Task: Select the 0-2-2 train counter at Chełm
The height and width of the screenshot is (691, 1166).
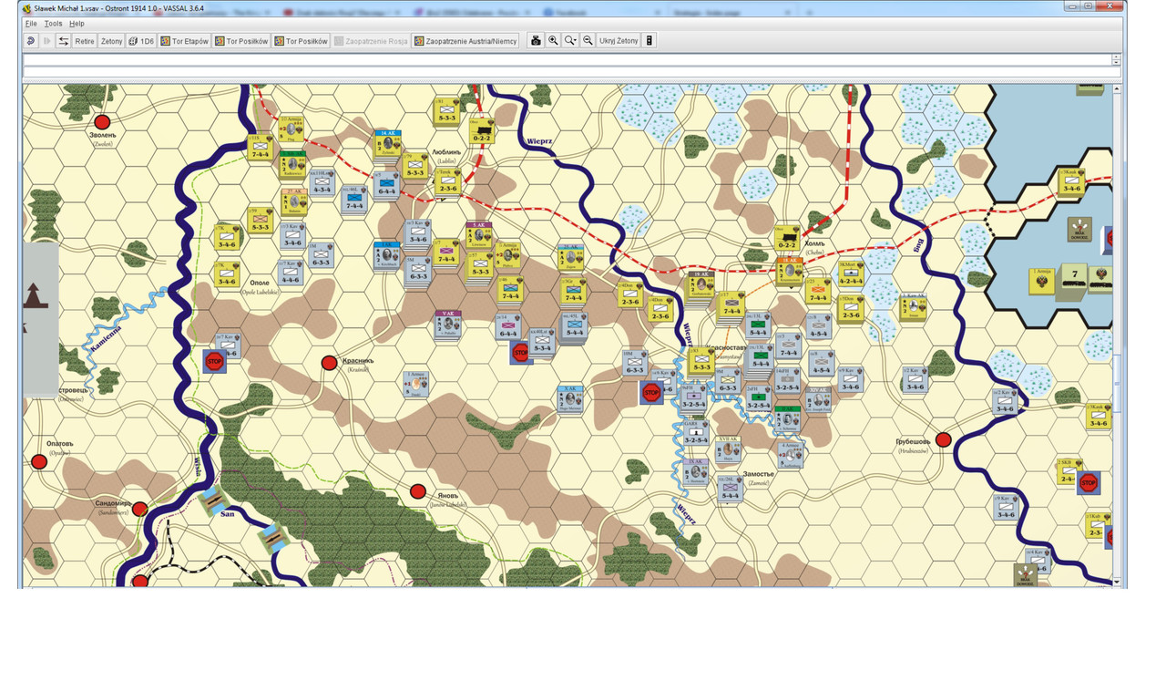Action: point(788,239)
